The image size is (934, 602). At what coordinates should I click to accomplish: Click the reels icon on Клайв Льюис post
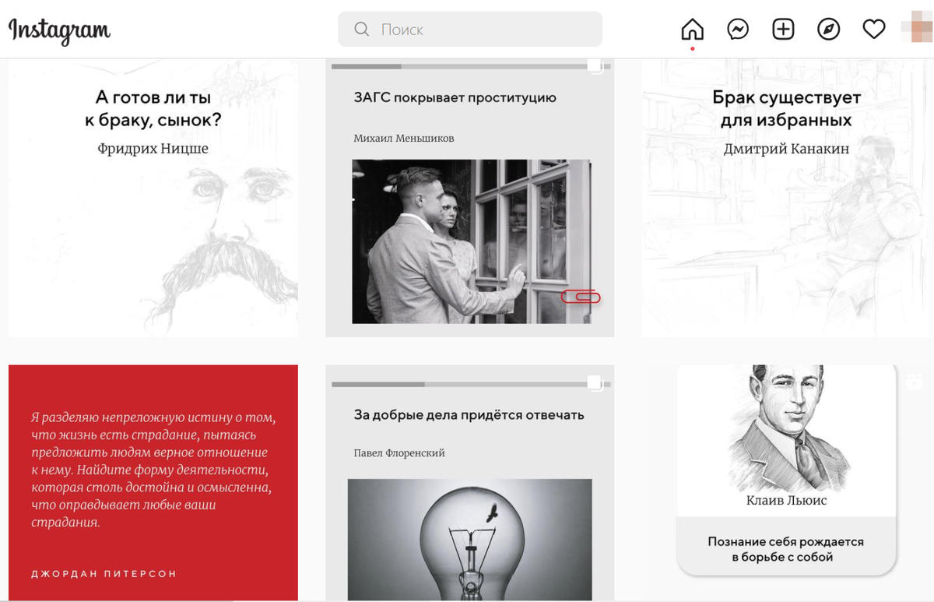[914, 382]
